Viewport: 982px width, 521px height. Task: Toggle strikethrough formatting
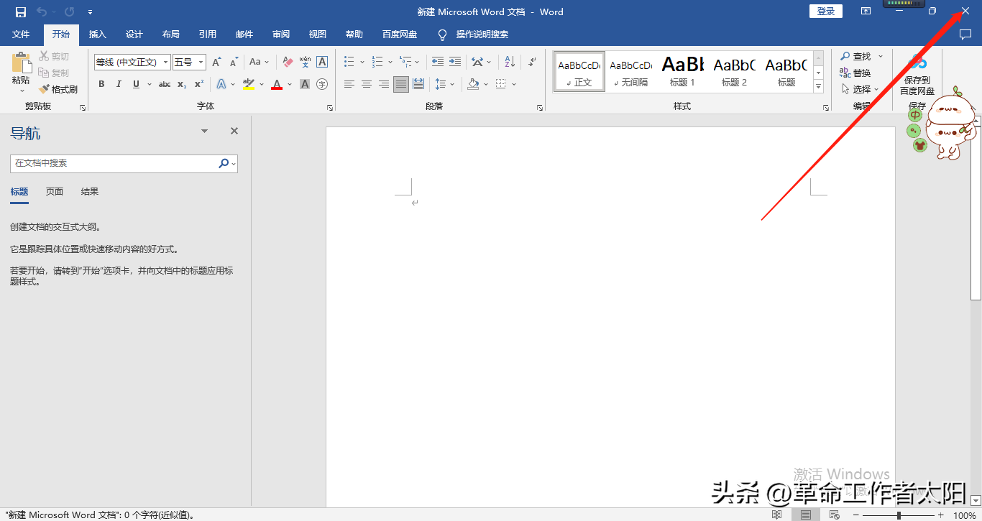click(x=165, y=84)
